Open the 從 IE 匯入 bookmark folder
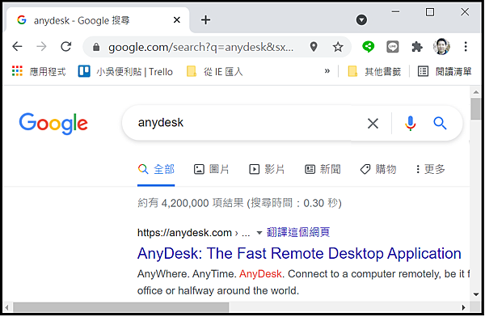Screen dimensions: 485x317 click(215, 71)
